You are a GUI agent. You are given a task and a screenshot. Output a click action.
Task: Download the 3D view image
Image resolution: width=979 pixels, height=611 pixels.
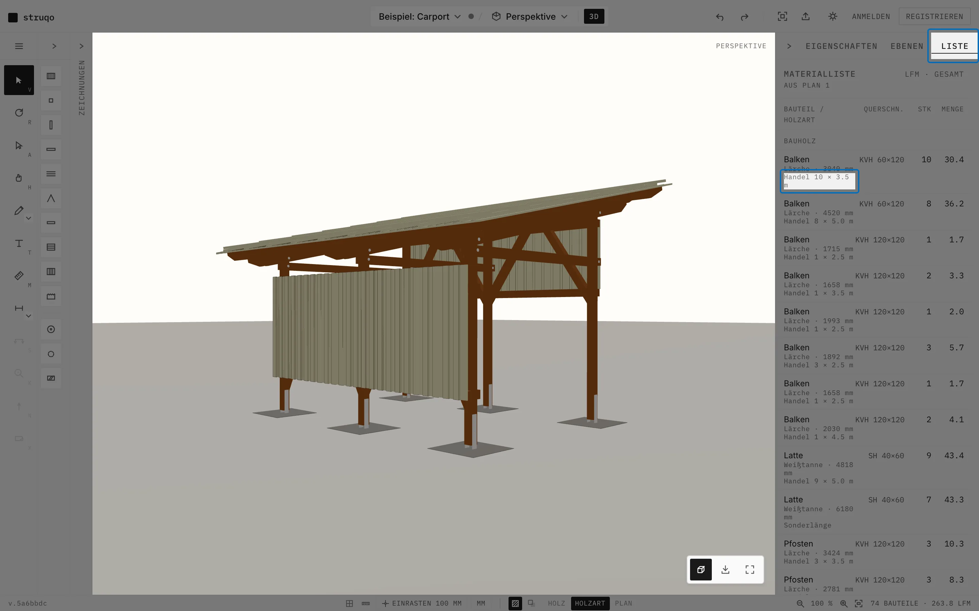click(x=725, y=569)
